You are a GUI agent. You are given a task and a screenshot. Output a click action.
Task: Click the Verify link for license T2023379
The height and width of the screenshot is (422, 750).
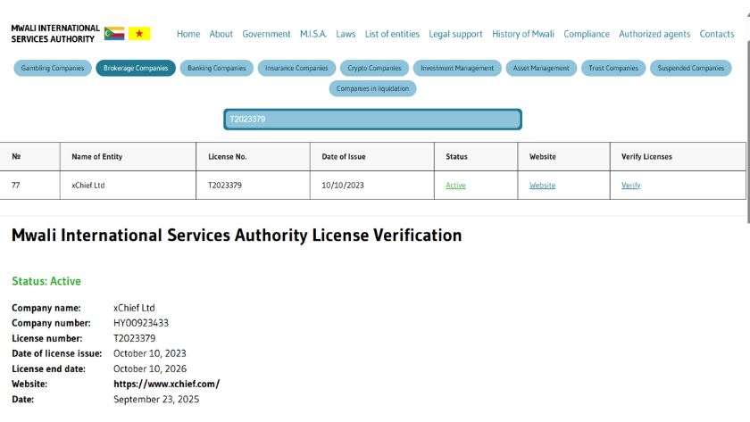(630, 186)
